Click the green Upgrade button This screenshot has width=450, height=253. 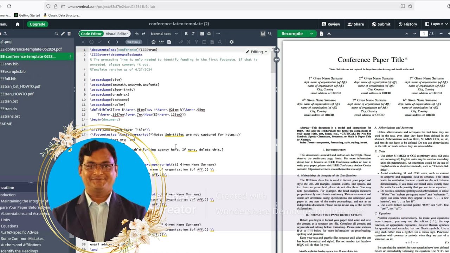37,24
